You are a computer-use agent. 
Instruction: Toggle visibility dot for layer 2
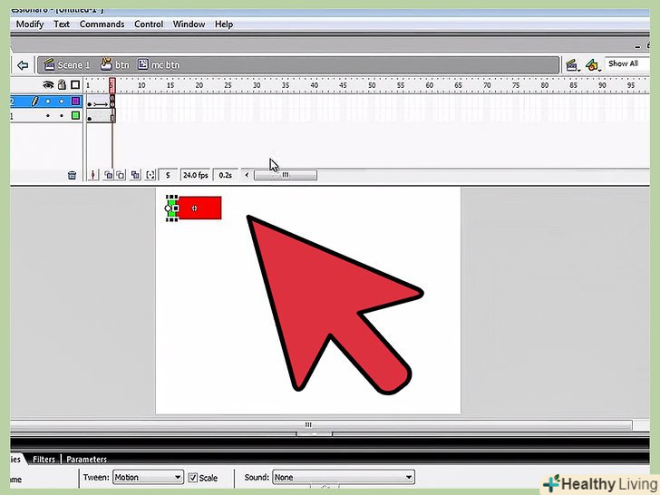coord(48,102)
